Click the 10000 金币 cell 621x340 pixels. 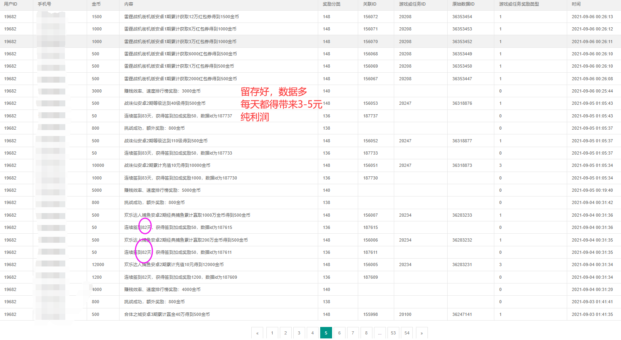(98, 165)
